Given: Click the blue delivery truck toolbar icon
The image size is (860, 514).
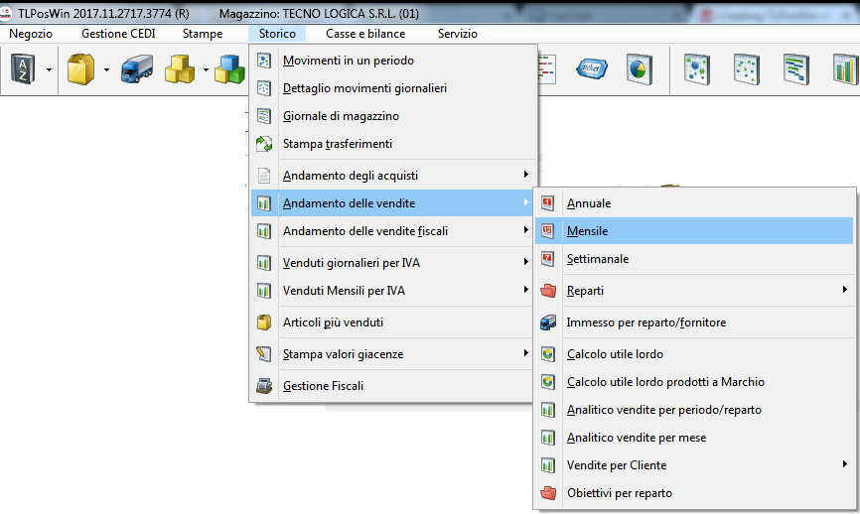Looking at the screenshot, I should coord(136,69).
